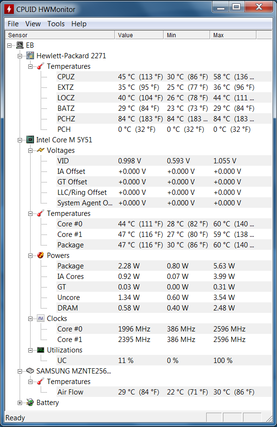The height and width of the screenshot is (427, 277).
Task: Click the SAMSUNG MZNTE256 drive icon
Action: click(30, 371)
